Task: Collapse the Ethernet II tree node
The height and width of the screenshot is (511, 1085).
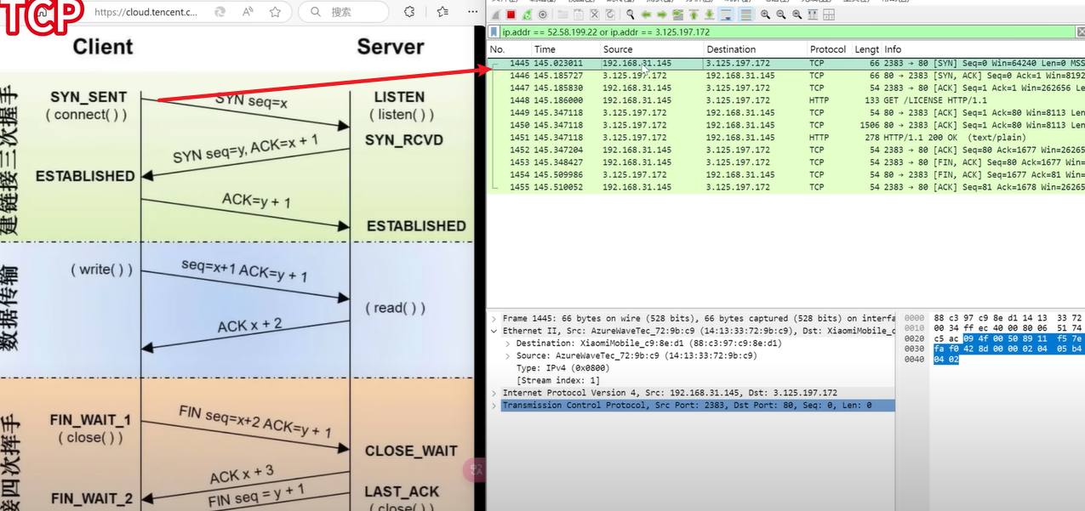Action: (x=494, y=332)
